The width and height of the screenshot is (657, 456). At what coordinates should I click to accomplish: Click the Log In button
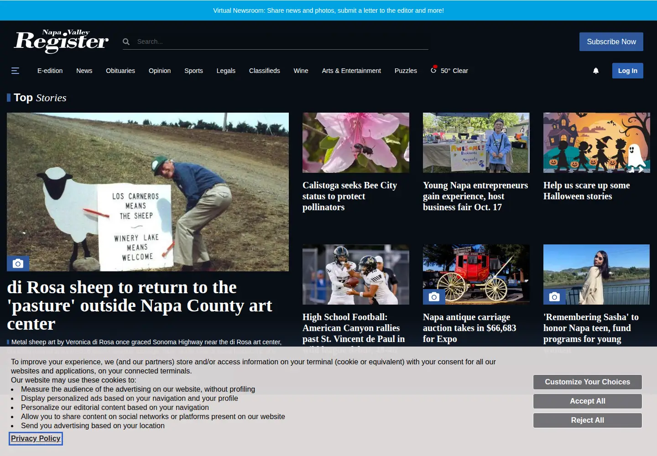(628, 71)
